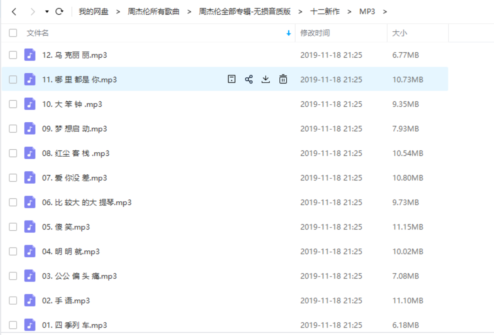
Task: Refresh the current folder listing
Action: pyautogui.click(x=60, y=11)
